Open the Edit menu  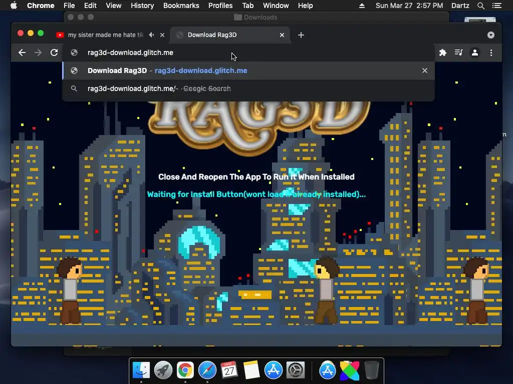pos(90,5)
